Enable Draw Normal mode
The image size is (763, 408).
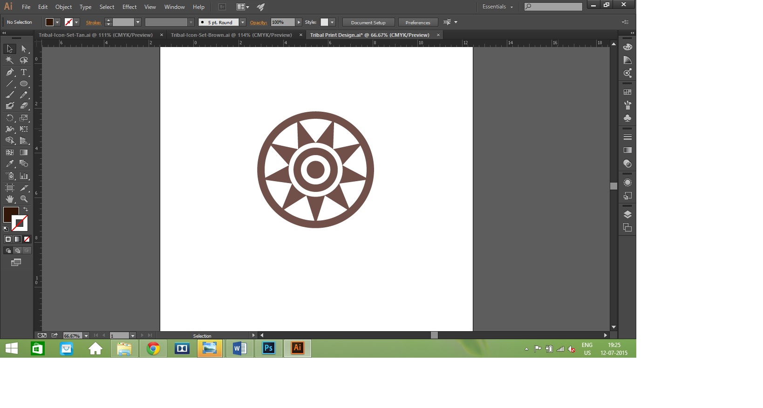pos(8,251)
